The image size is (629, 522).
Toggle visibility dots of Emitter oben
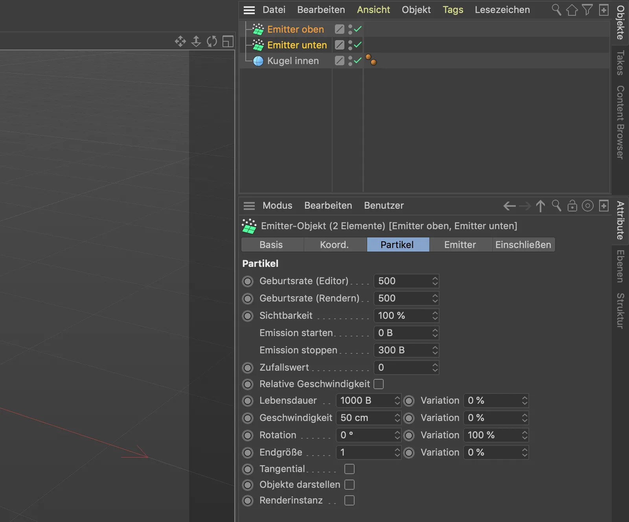[350, 29]
